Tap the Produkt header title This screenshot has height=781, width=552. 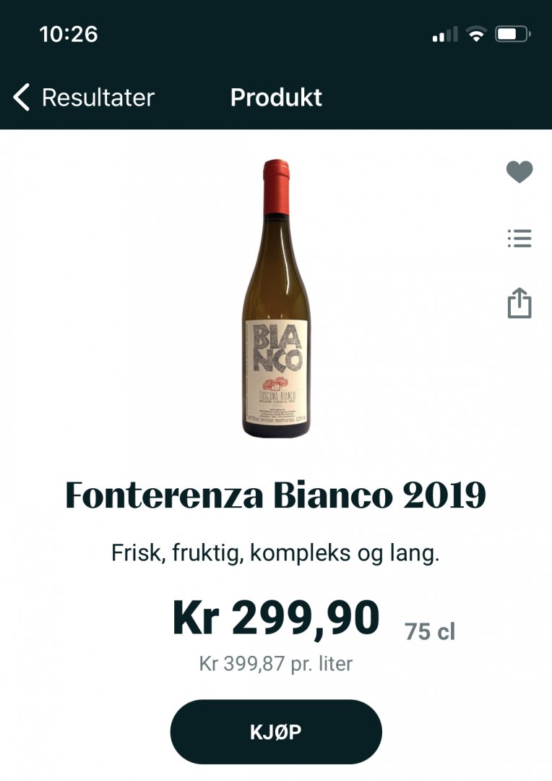(276, 97)
